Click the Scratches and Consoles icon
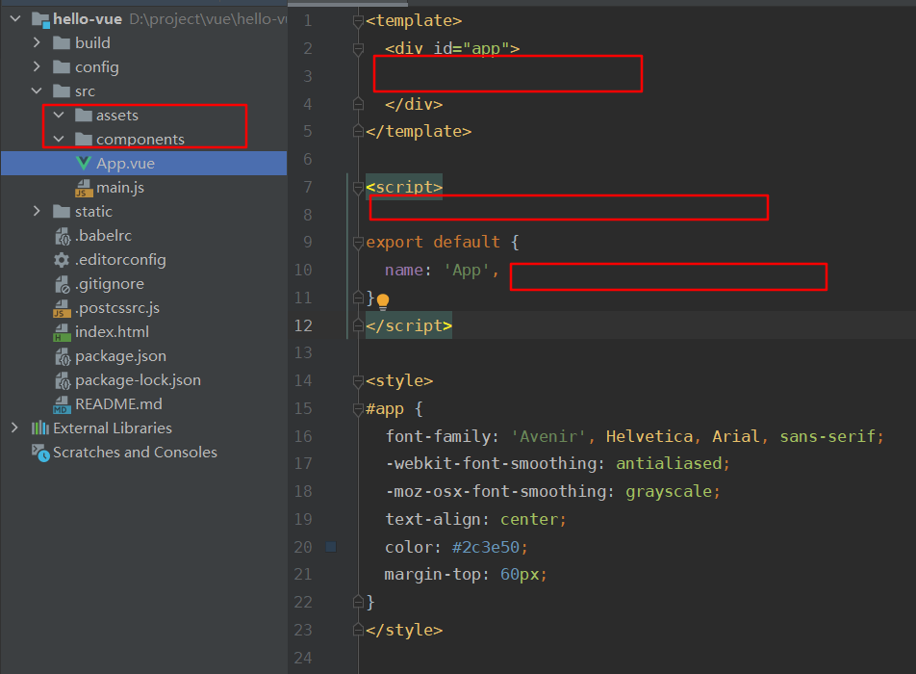This screenshot has height=674, width=916. [x=40, y=453]
